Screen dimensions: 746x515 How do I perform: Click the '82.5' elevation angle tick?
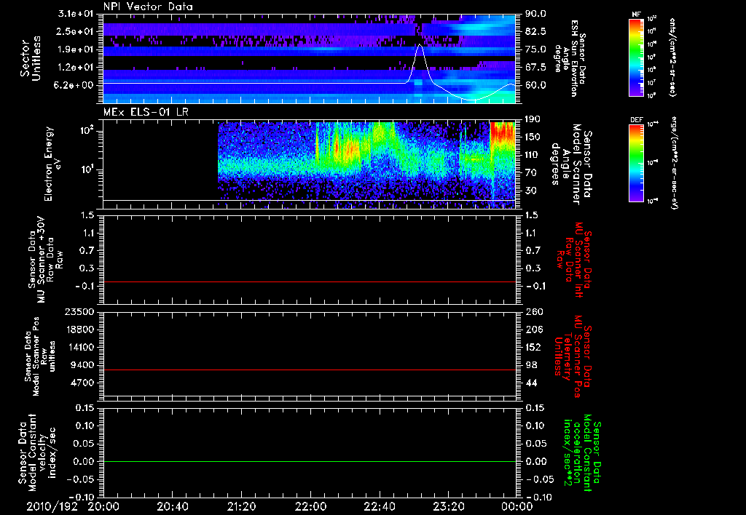coord(535,31)
